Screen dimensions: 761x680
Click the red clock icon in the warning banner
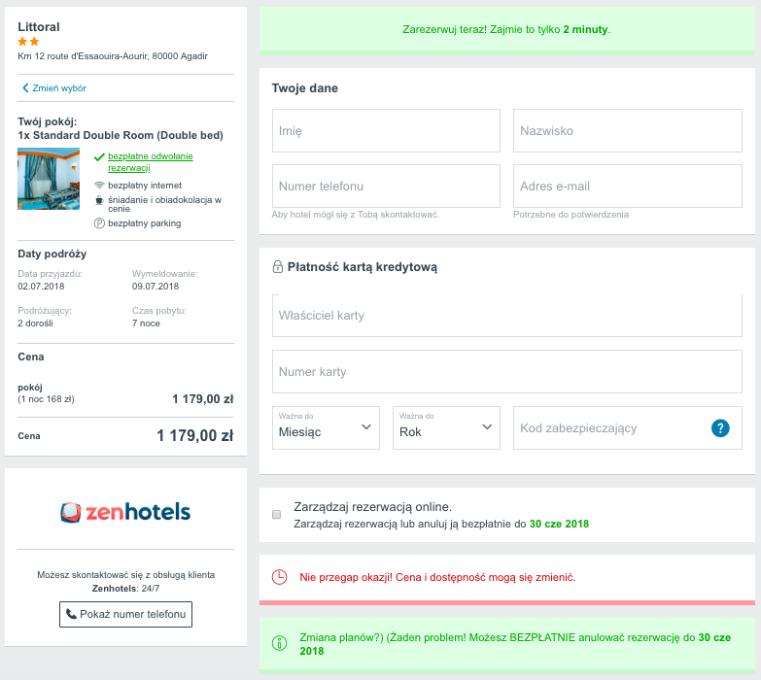pyautogui.click(x=280, y=577)
